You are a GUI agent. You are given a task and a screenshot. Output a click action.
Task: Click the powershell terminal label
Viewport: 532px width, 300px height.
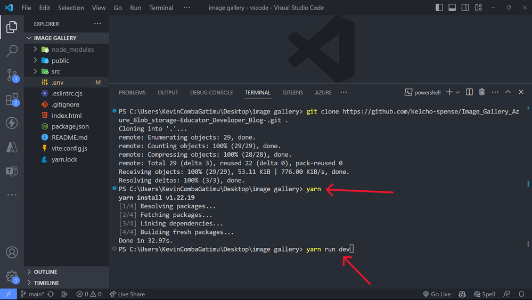423,92
